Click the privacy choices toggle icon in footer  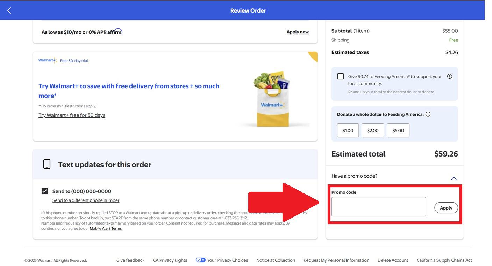pyautogui.click(x=200, y=260)
